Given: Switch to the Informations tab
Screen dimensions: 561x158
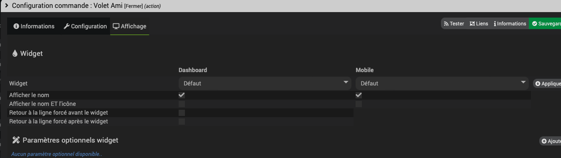Looking at the screenshot, I should pos(34,26).
